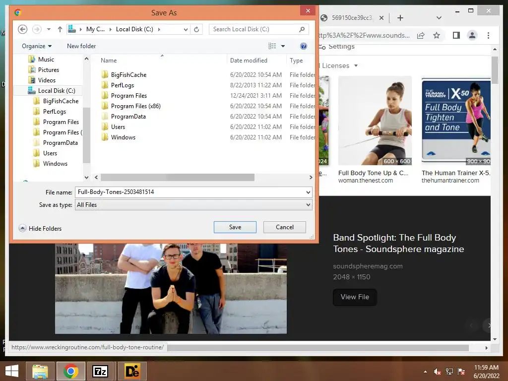Open the De app in the taskbar
This screenshot has height=381, width=508.
point(132,371)
